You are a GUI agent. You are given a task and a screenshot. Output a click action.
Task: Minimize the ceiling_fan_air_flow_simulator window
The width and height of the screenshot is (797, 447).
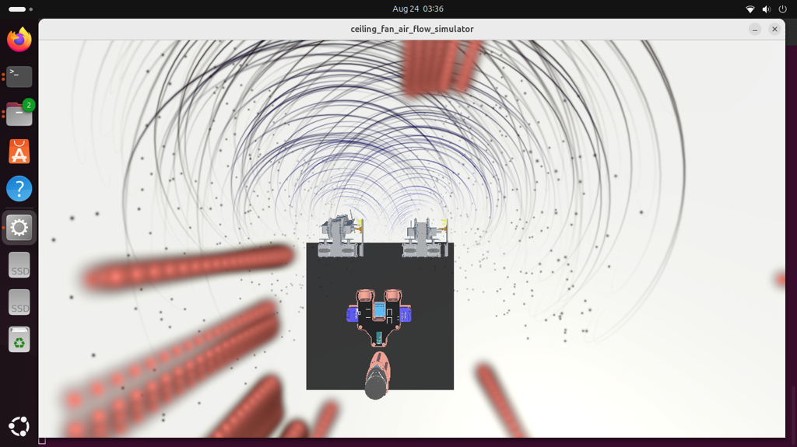tap(755, 30)
